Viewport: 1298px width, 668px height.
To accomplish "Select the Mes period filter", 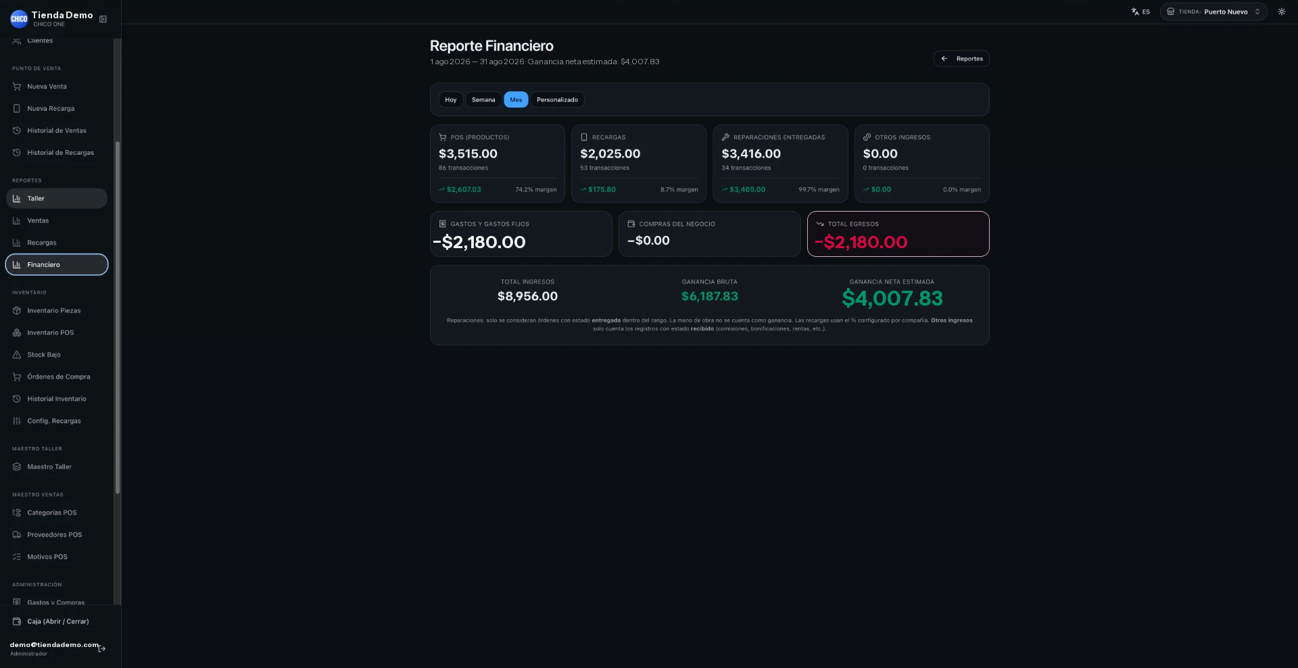I will point(516,99).
